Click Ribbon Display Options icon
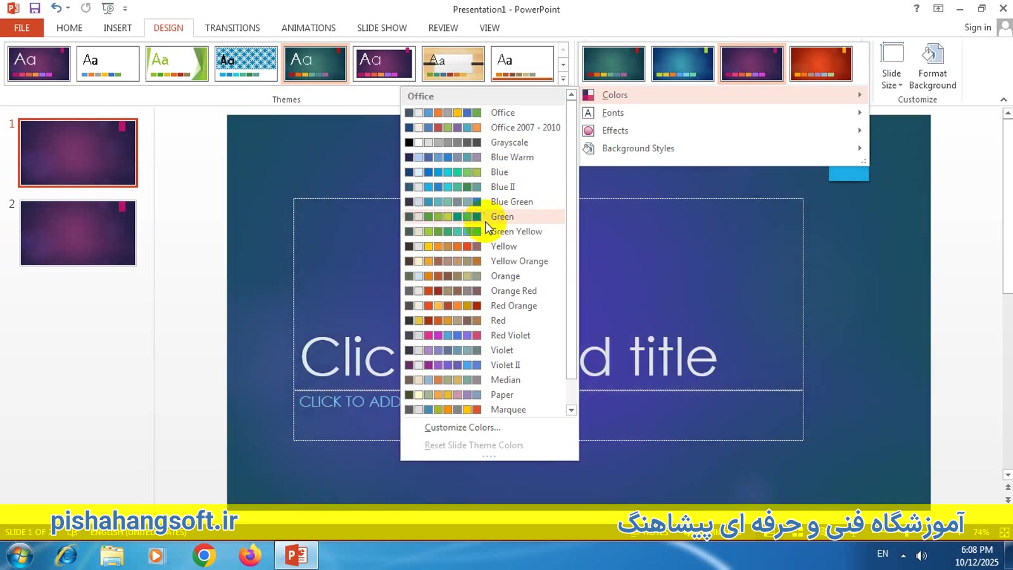The image size is (1013, 570). pos(938,8)
